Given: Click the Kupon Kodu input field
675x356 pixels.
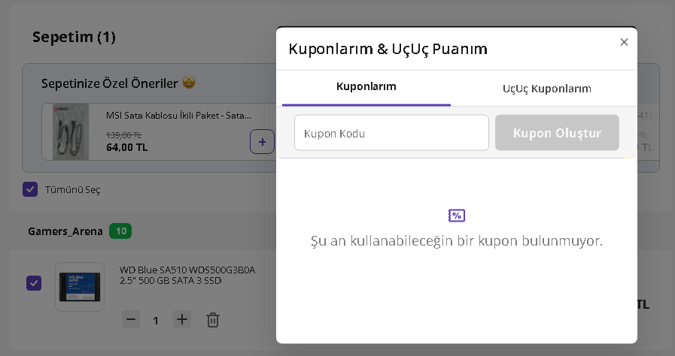Looking at the screenshot, I should [391, 133].
